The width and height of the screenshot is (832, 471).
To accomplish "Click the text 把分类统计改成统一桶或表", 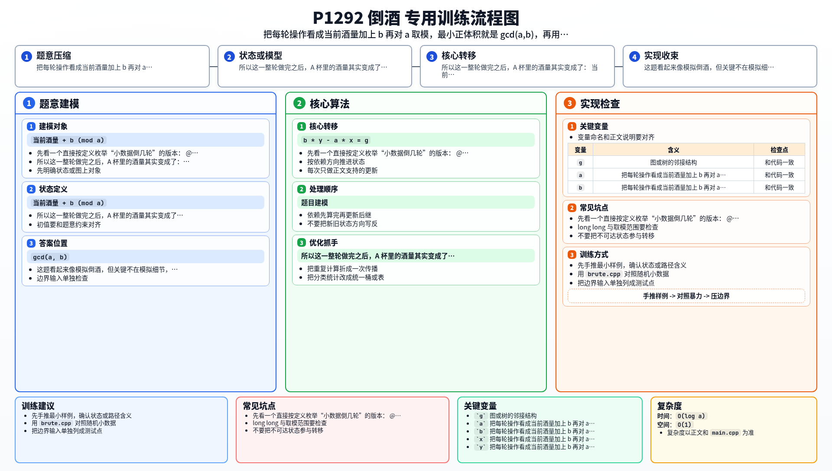I will [x=346, y=277].
